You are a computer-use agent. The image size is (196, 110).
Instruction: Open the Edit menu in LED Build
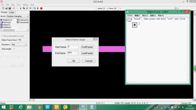(x=7, y=5)
